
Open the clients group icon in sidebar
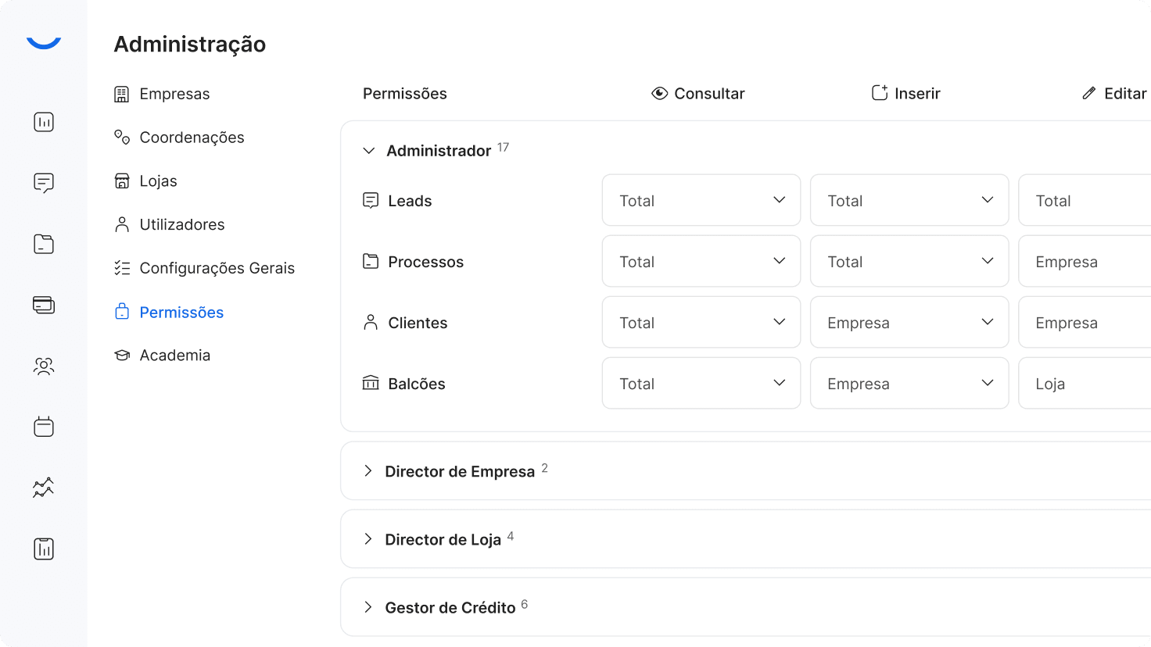[44, 366]
